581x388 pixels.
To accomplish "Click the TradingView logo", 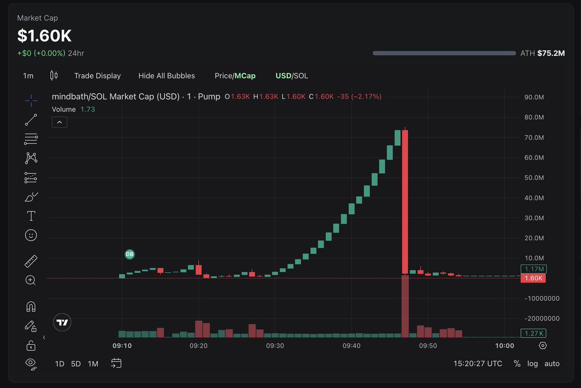I will pos(62,322).
